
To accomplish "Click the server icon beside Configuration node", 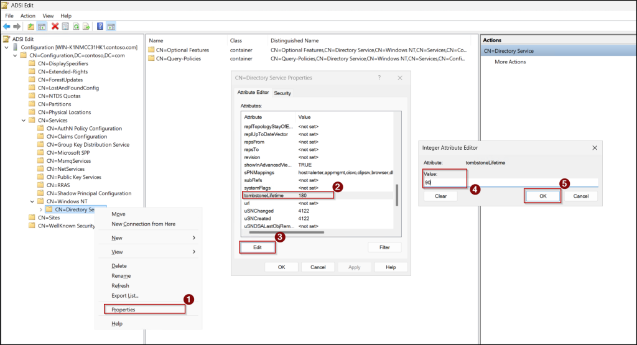I will point(16,47).
